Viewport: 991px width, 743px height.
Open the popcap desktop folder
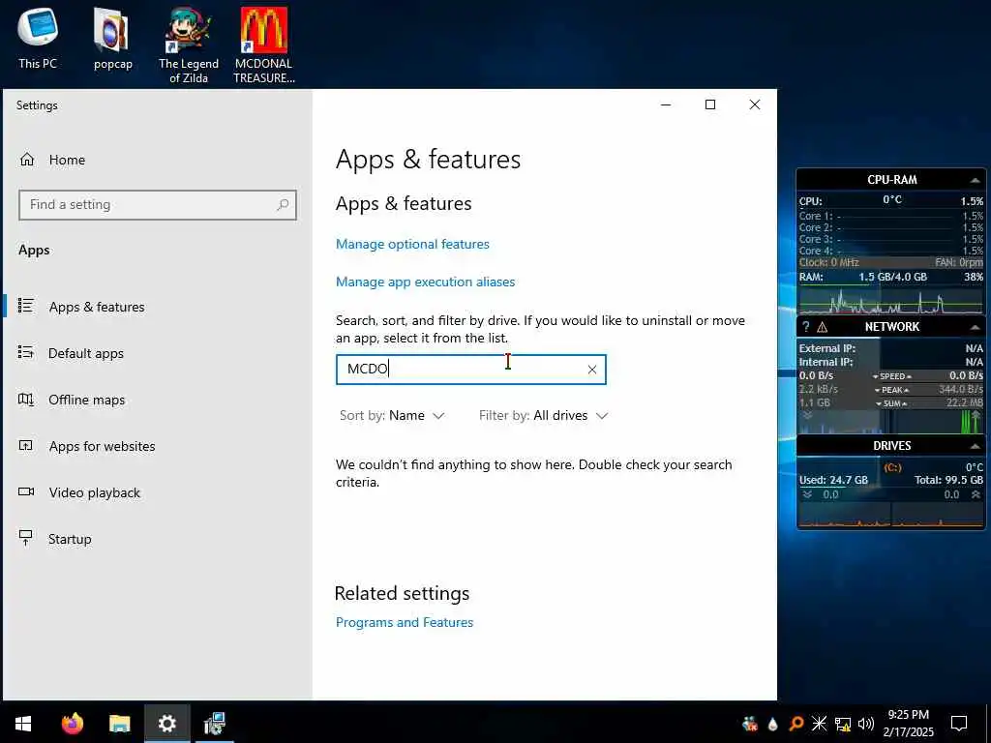(112, 38)
